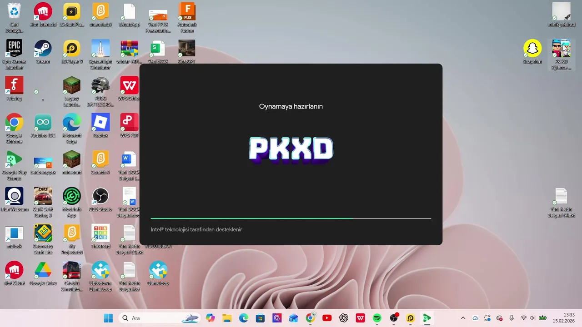Select Yeni Metin Belgesi (2).txt file
582x327 pixels.
click(129, 239)
